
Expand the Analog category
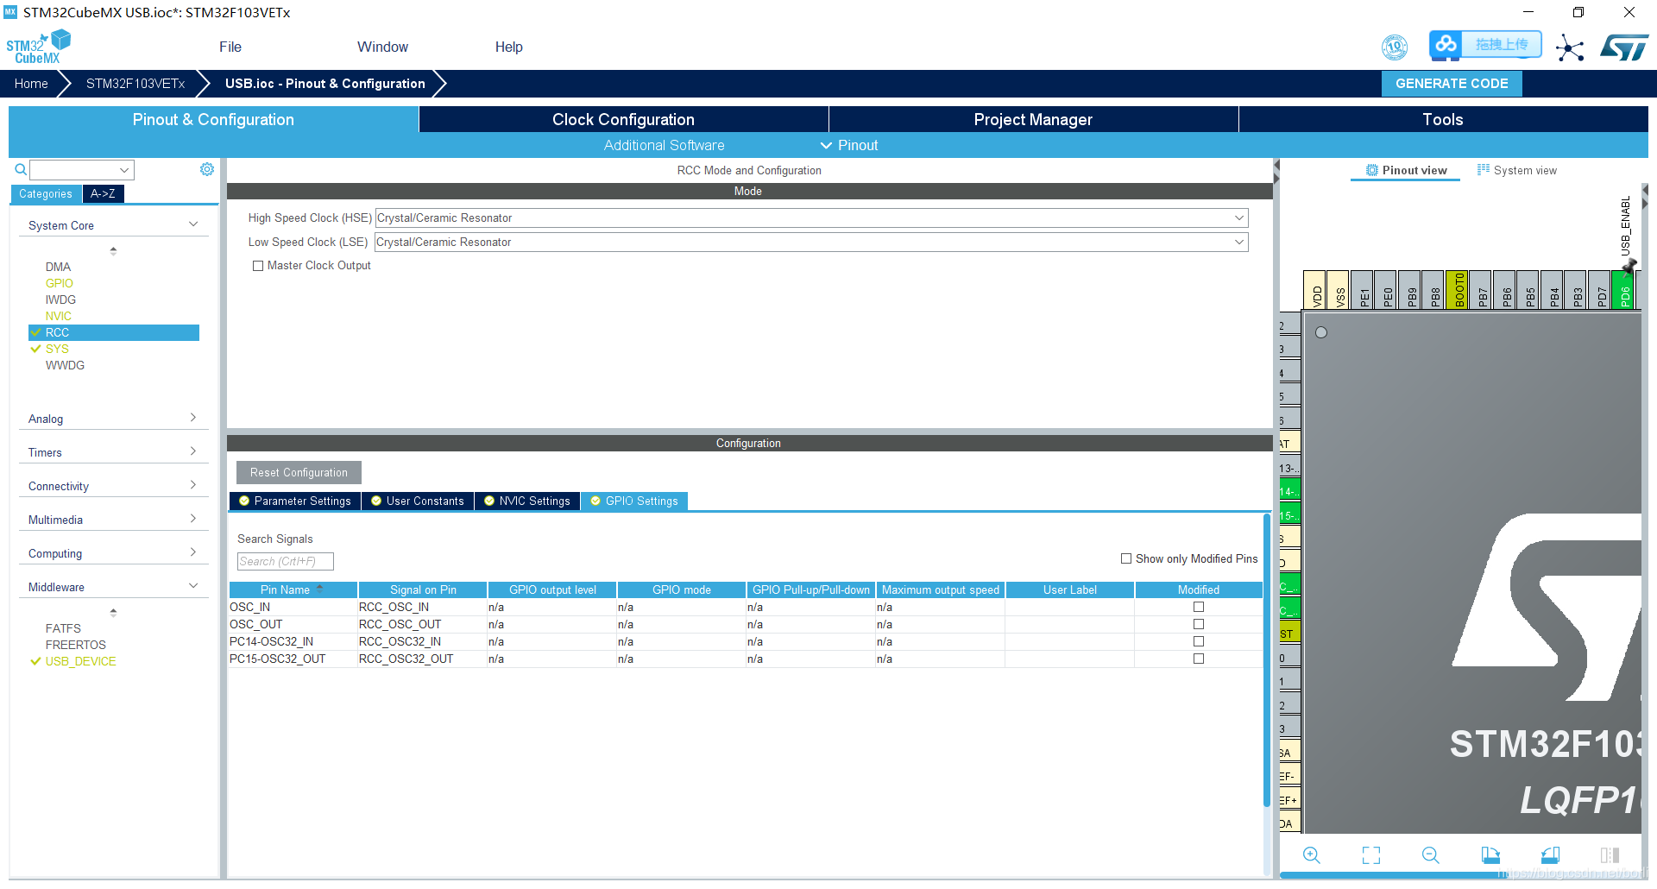(113, 419)
